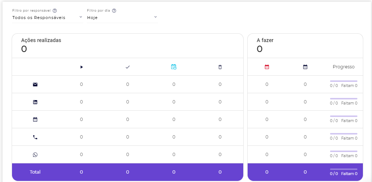Viewport: 372px width, 182px height.
Task: Click the play arrow column icon
Action: tap(81, 67)
